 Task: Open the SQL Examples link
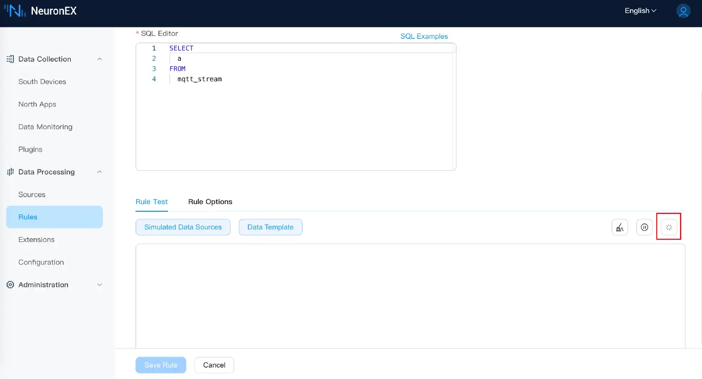[424, 37]
